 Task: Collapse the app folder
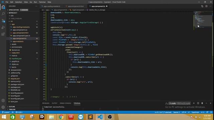pyautogui.click(x=13, y=24)
